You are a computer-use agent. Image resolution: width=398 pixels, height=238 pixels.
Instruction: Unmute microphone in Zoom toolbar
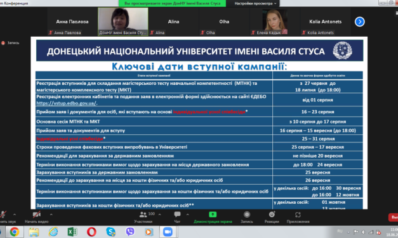[x=3, y=215]
